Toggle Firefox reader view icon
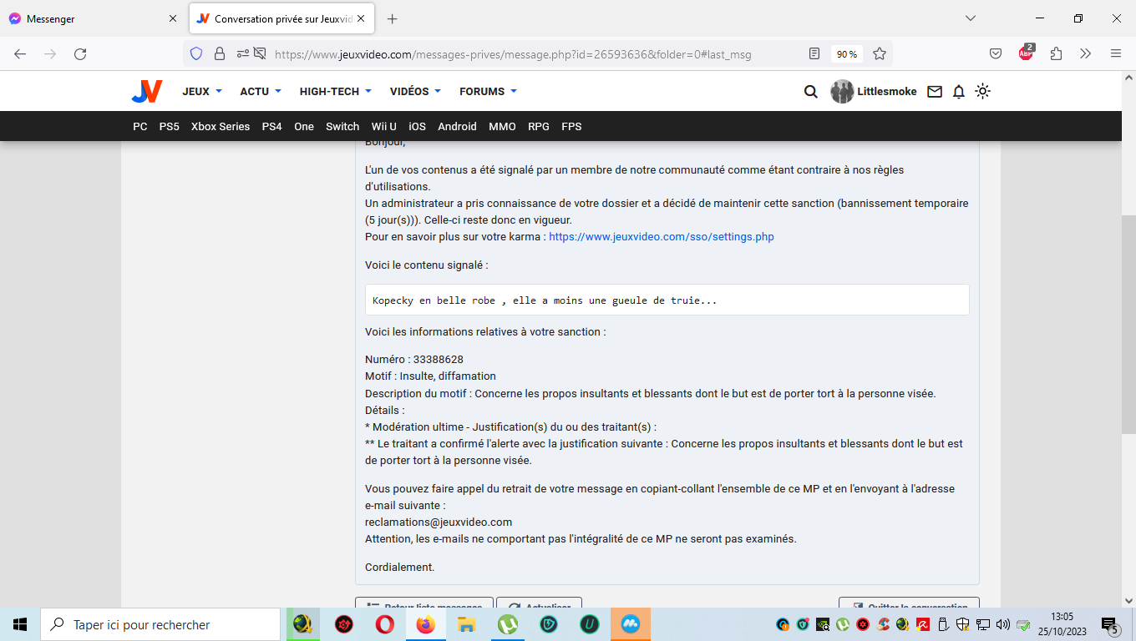Image resolution: width=1136 pixels, height=641 pixels. [814, 54]
